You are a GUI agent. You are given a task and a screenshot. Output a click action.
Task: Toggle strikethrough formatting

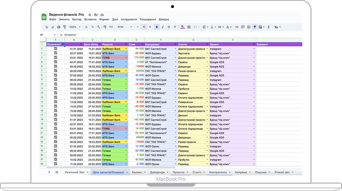coord(168,27)
